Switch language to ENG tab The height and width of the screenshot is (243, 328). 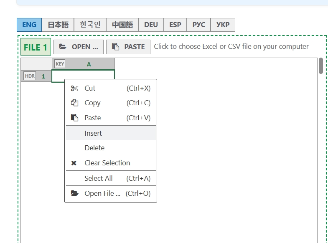(29, 25)
